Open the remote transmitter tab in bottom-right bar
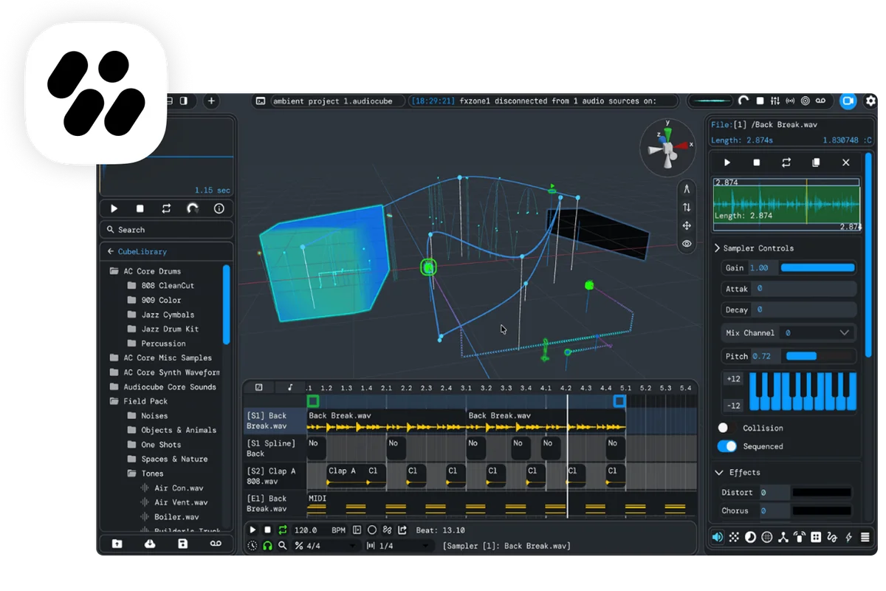 pyautogui.click(x=800, y=537)
